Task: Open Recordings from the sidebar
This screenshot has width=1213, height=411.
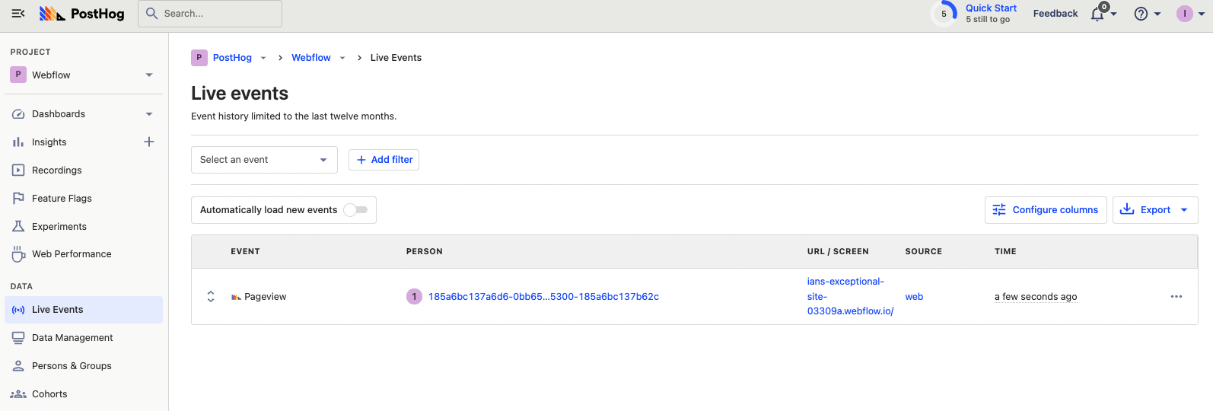Action: click(x=56, y=170)
